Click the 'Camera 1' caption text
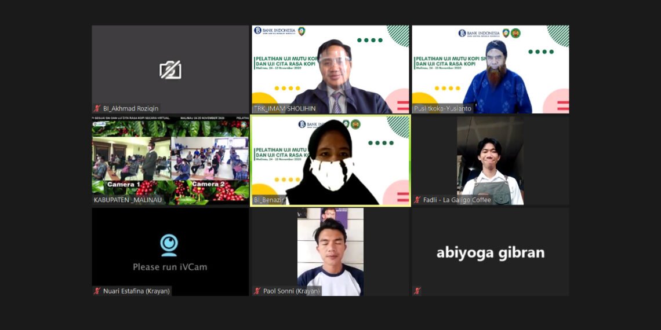The width and height of the screenshot is (661, 330). coord(124,184)
